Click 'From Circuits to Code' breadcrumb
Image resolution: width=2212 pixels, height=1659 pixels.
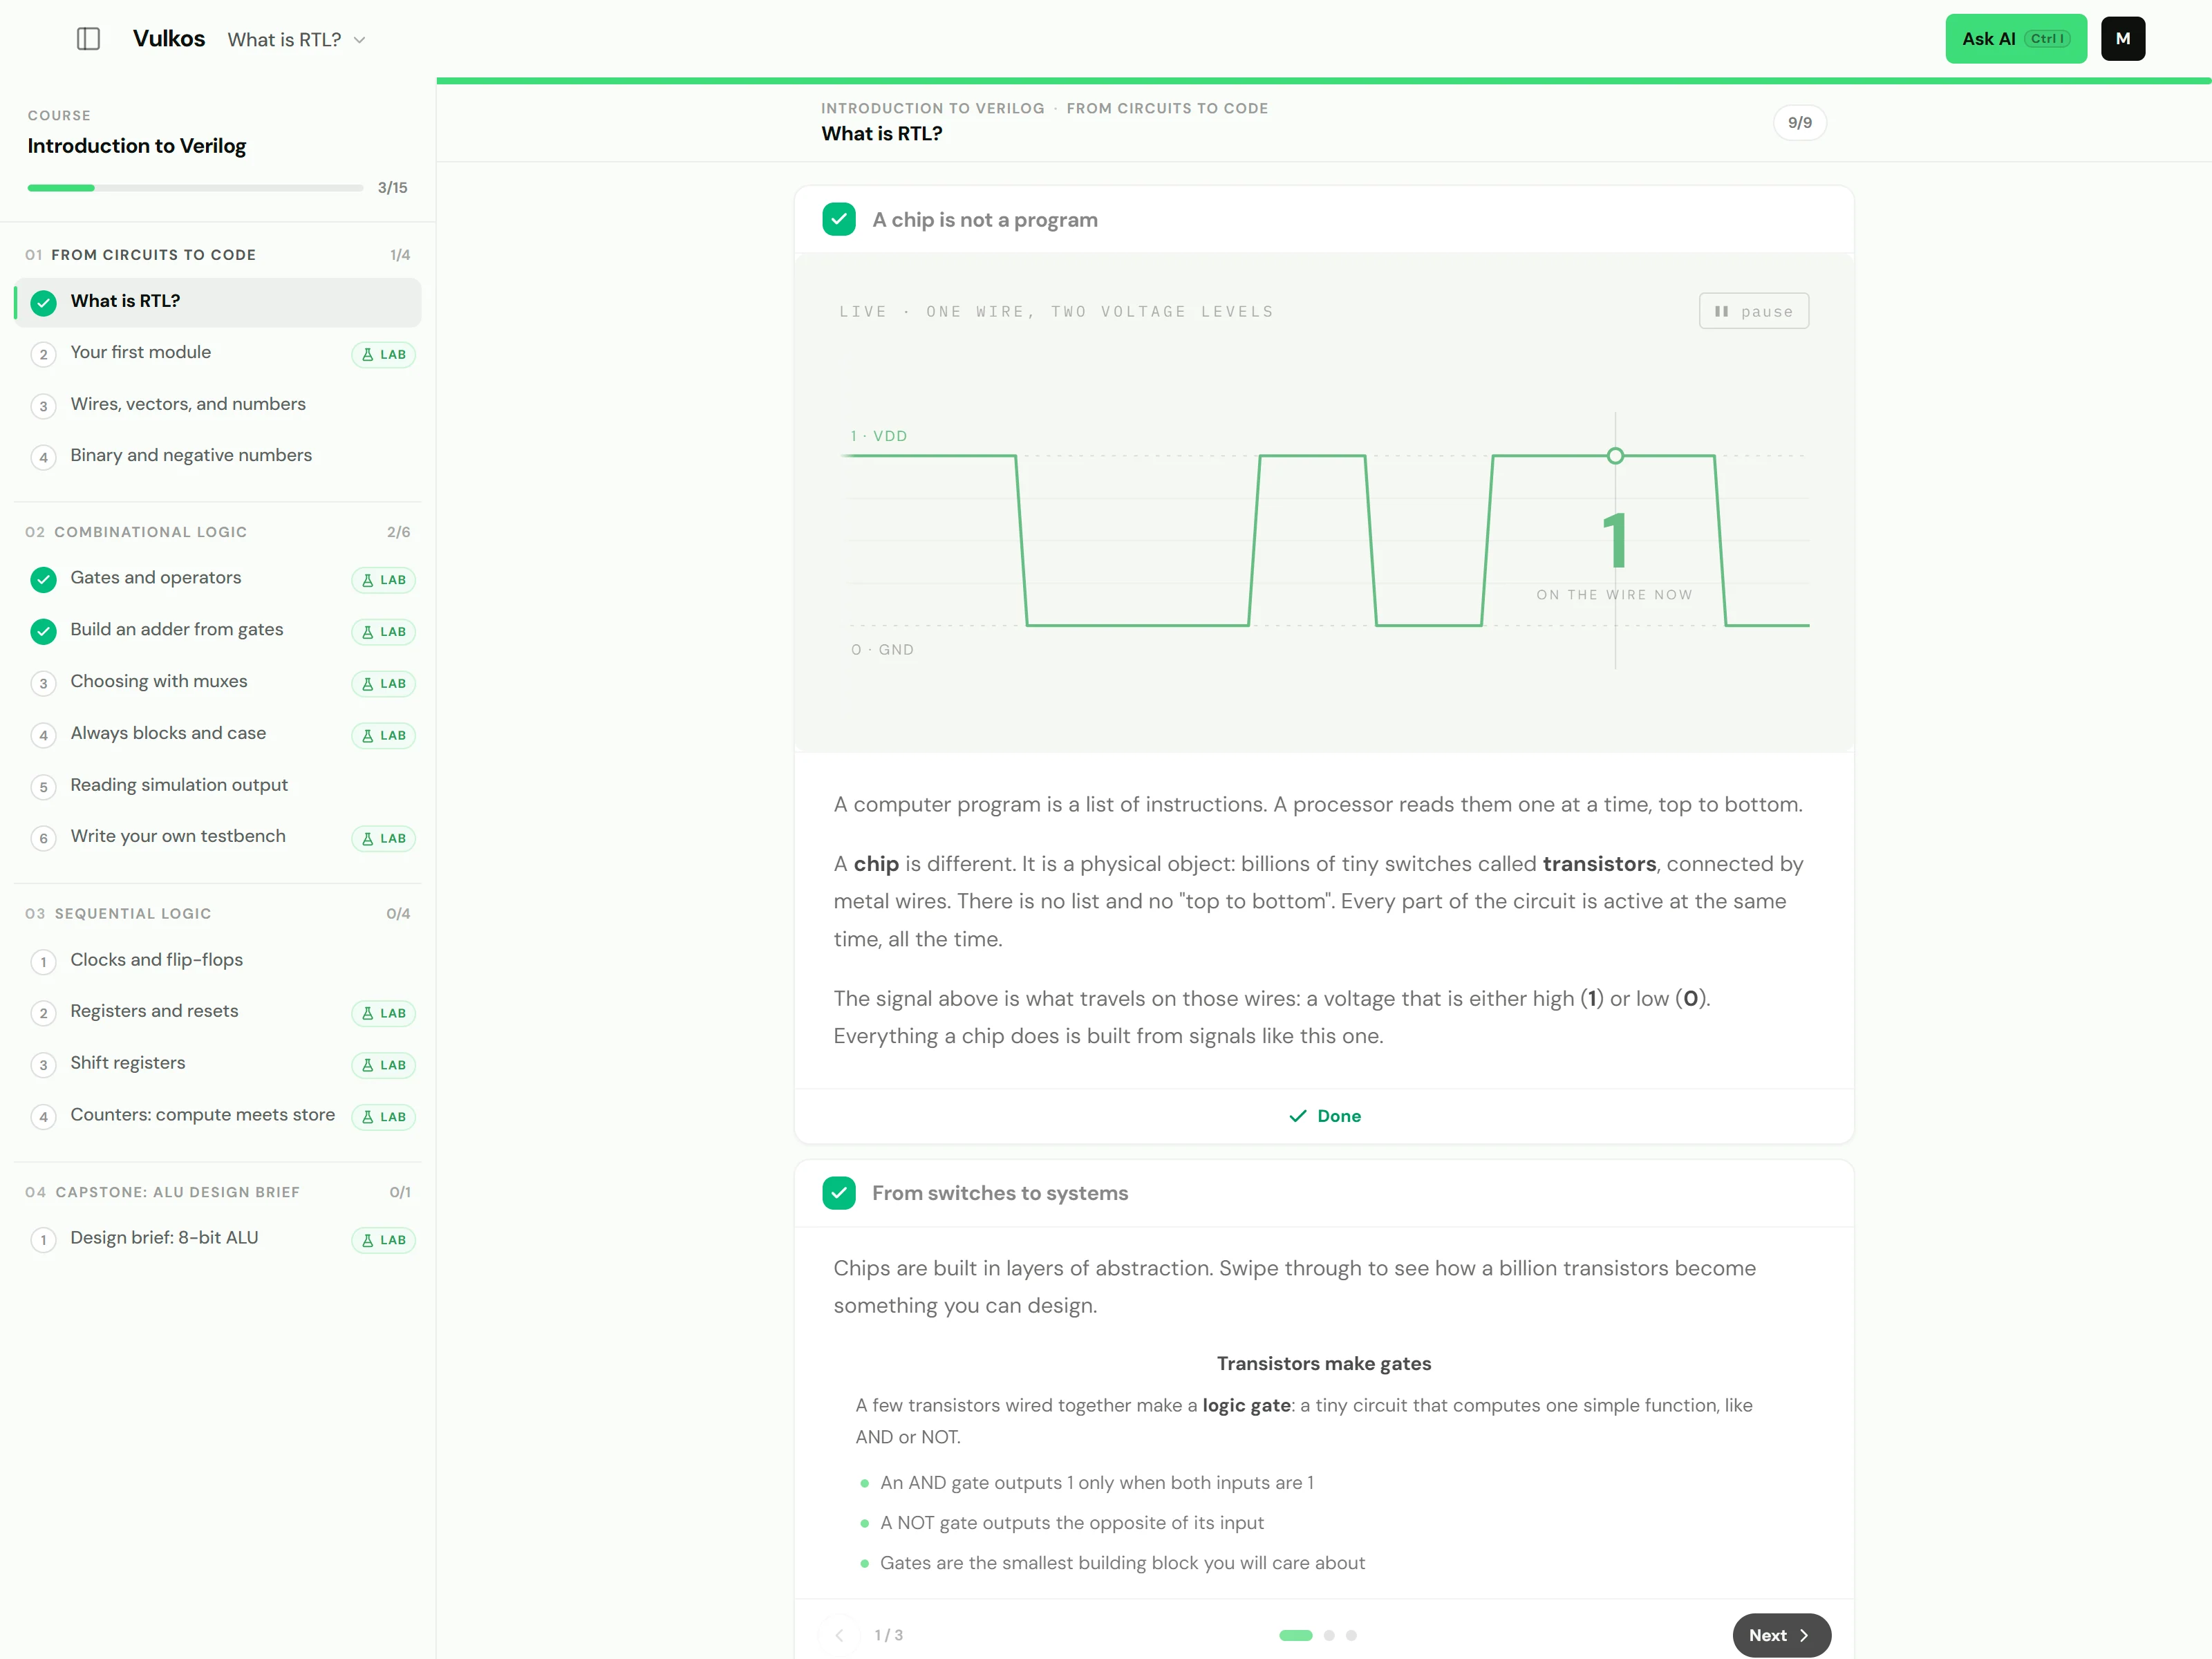[1167, 108]
